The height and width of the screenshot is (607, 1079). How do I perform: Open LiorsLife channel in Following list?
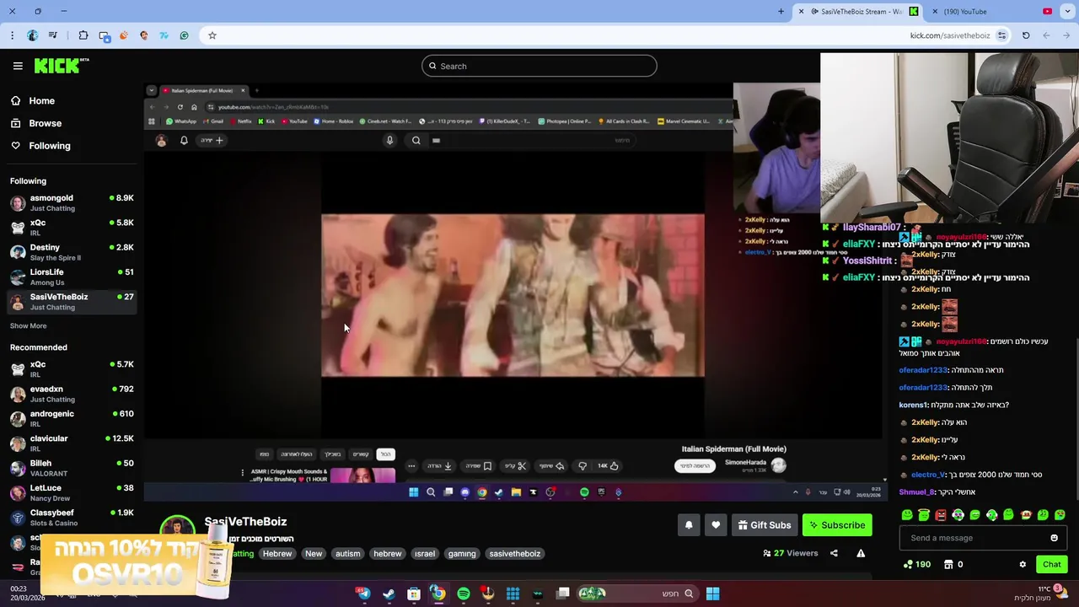72,277
